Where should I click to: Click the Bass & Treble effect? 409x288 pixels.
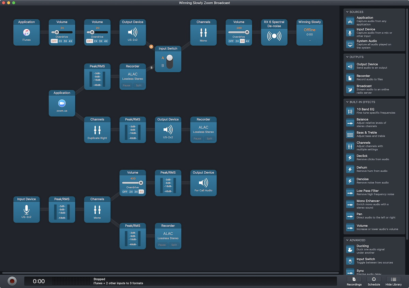point(374,134)
